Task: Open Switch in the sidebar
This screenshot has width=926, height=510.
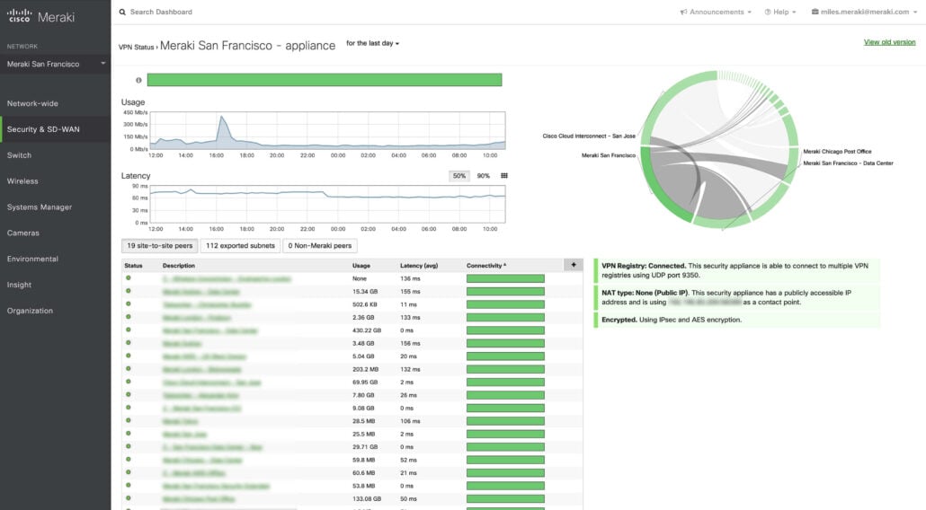Action: coord(56,155)
